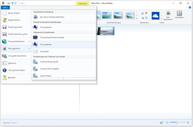Choose Android Phone (mittel) setting

pyautogui.click(x=63, y=69)
